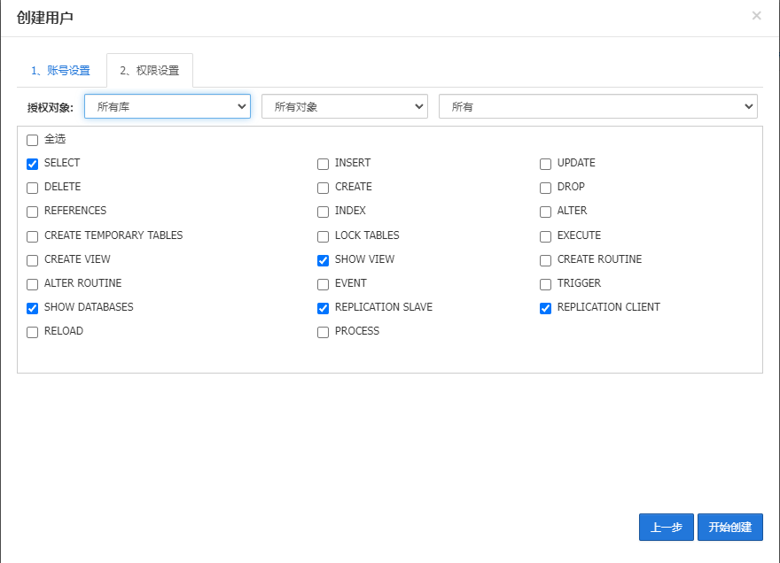Image resolution: width=780 pixels, height=563 pixels.
Task: Expand the 所有对象 dropdown
Action: (345, 106)
